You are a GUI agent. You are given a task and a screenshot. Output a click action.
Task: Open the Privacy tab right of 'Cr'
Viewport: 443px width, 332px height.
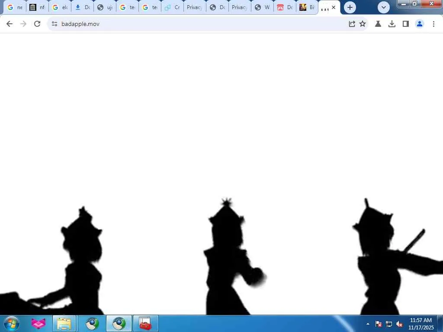click(x=195, y=7)
